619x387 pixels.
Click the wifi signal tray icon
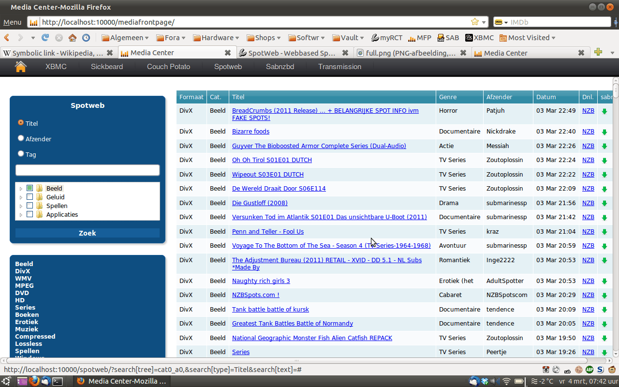coord(507,381)
